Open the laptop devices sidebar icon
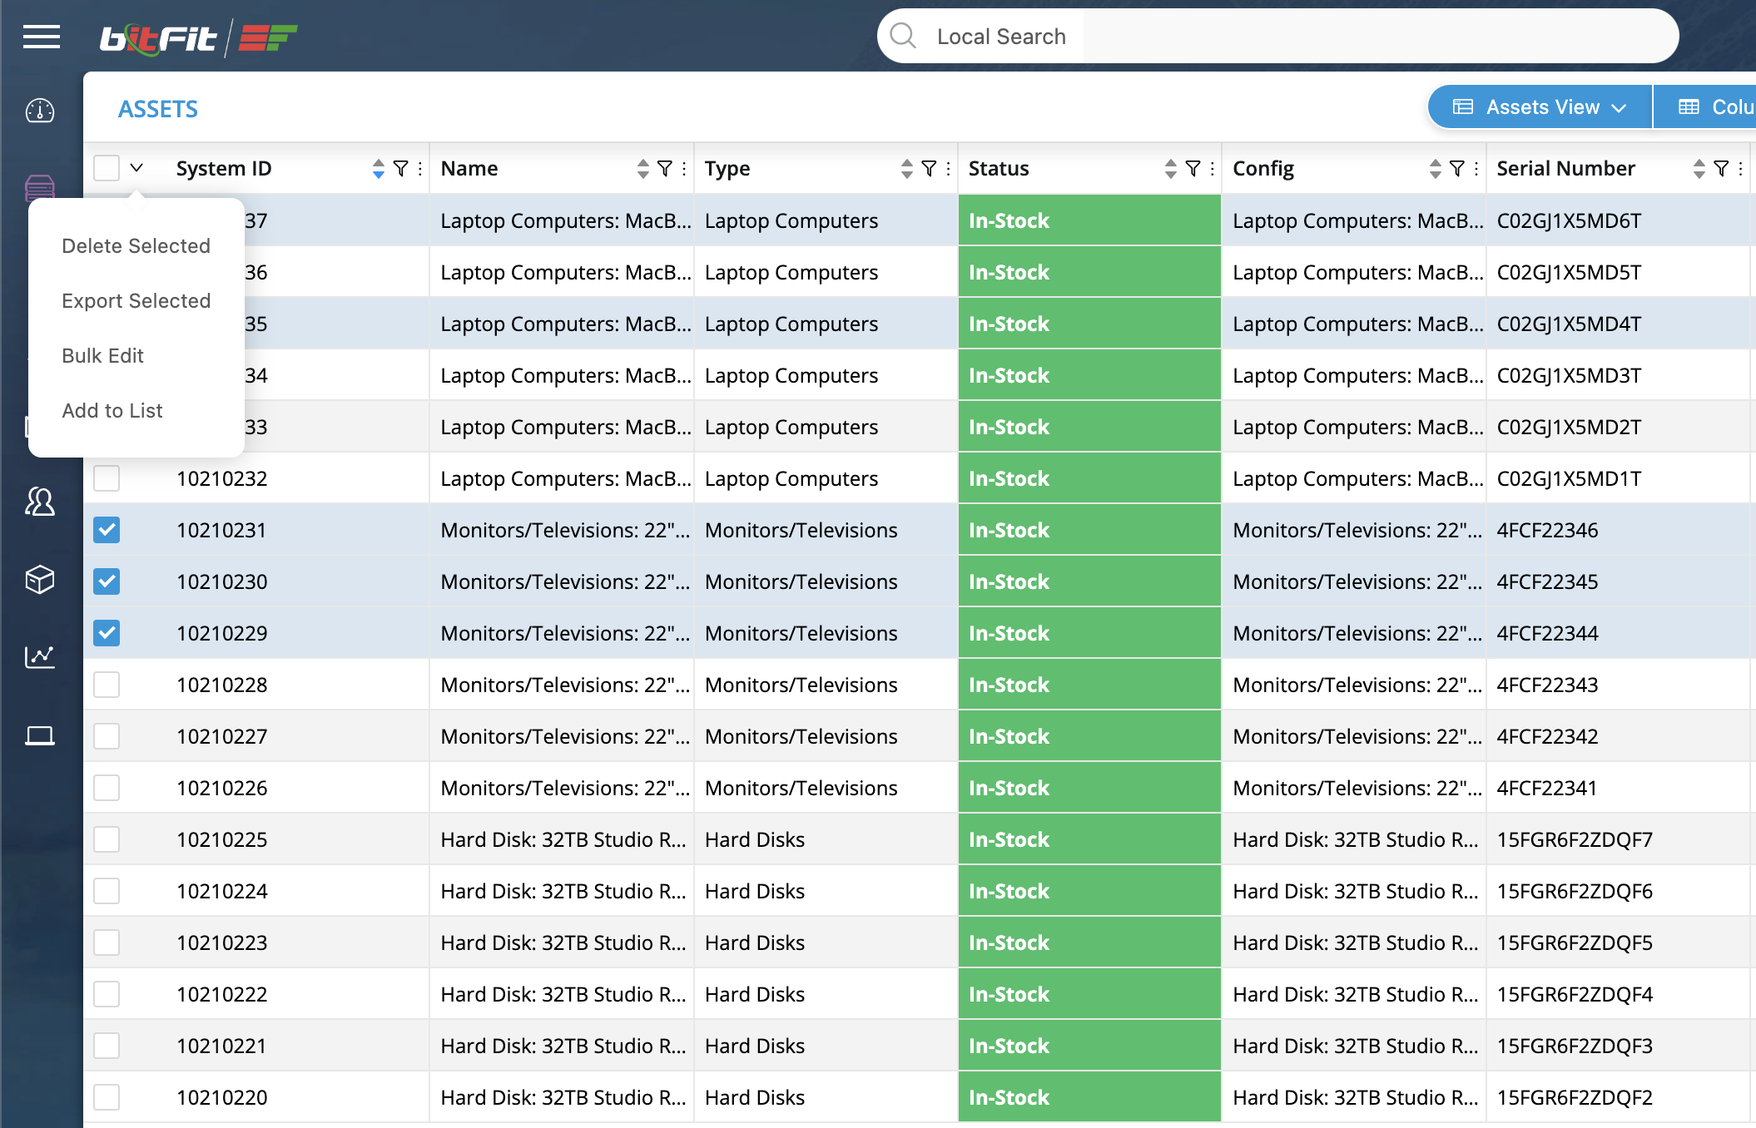The width and height of the screenshot is (1756, 1128). pyautogui.click(x=40, y=736)
